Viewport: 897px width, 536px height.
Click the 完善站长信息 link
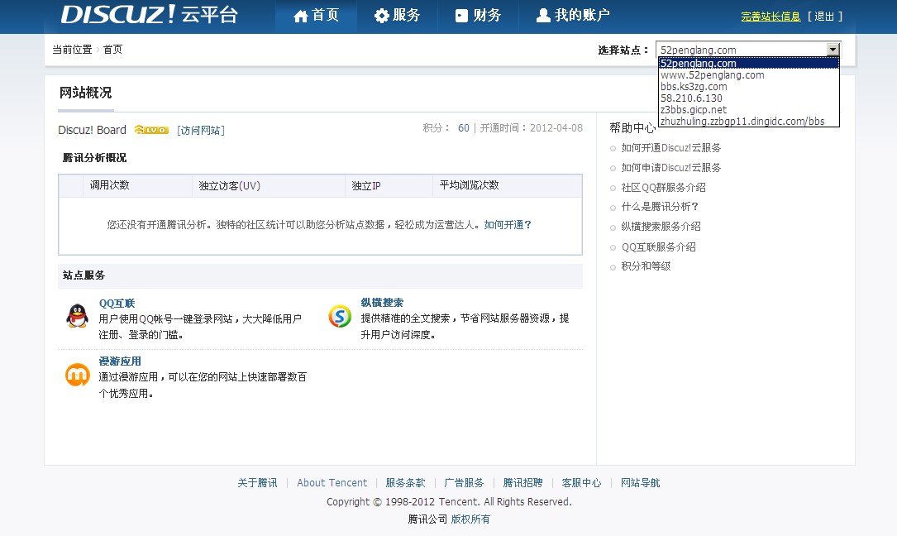point(771,17)
